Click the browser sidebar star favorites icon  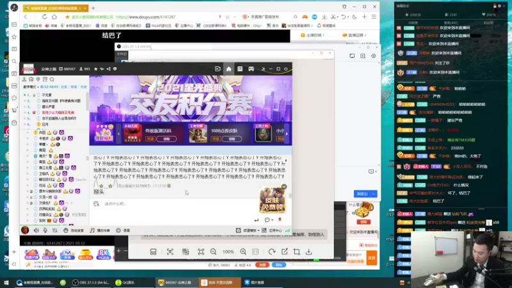coord(14,37)
